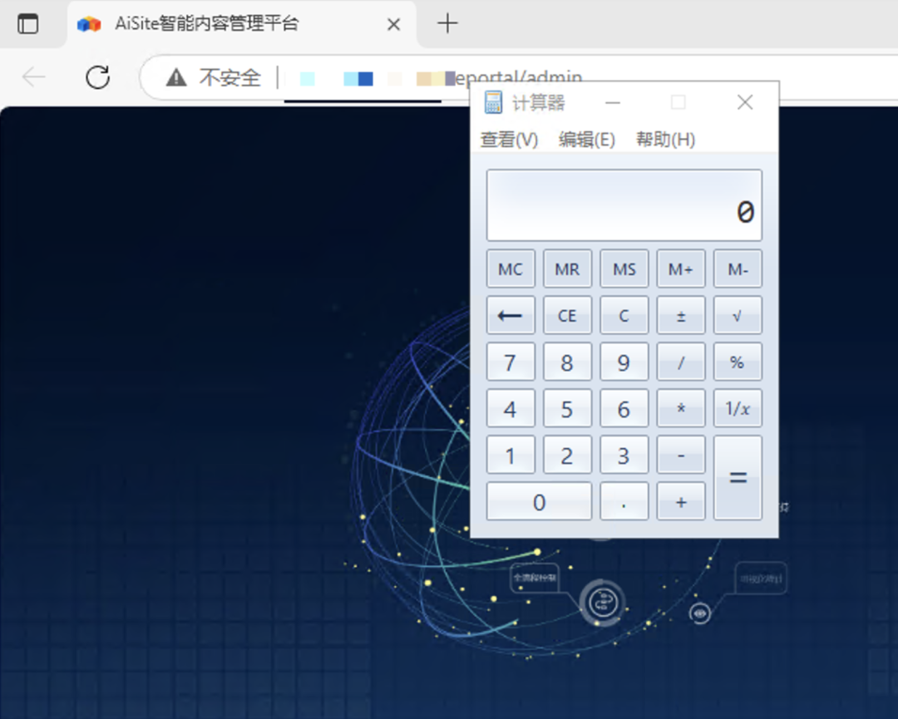
Task: Click the M+ memory add button
Action: [x=680, y=268]
